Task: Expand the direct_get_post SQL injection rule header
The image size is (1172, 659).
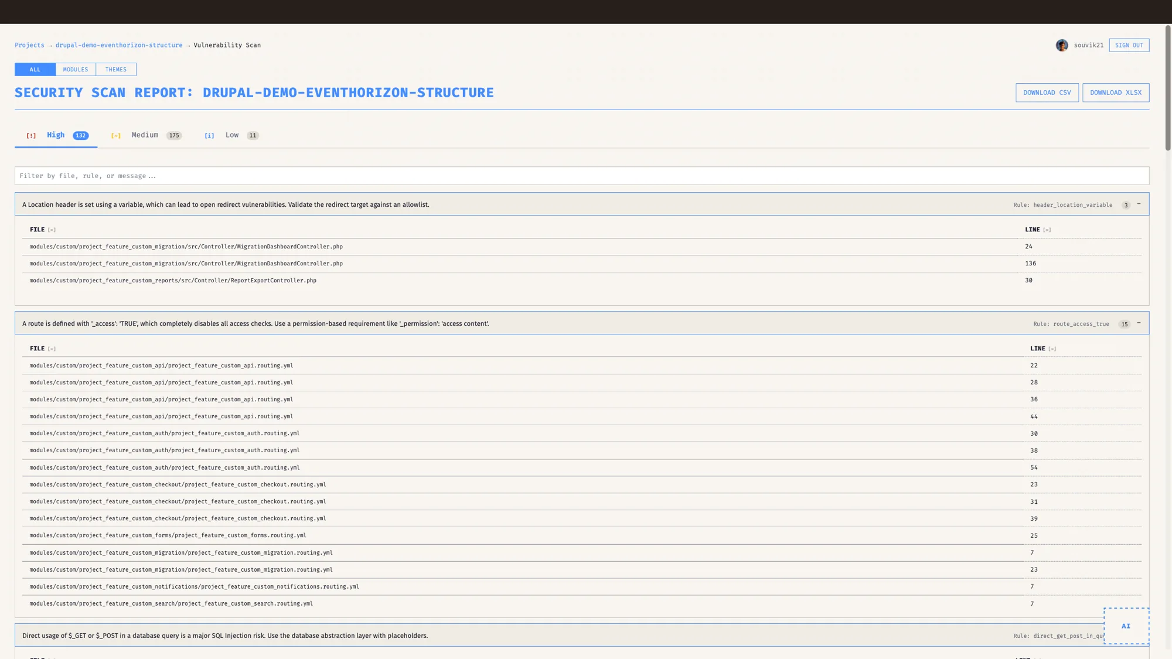Action: 582,636
